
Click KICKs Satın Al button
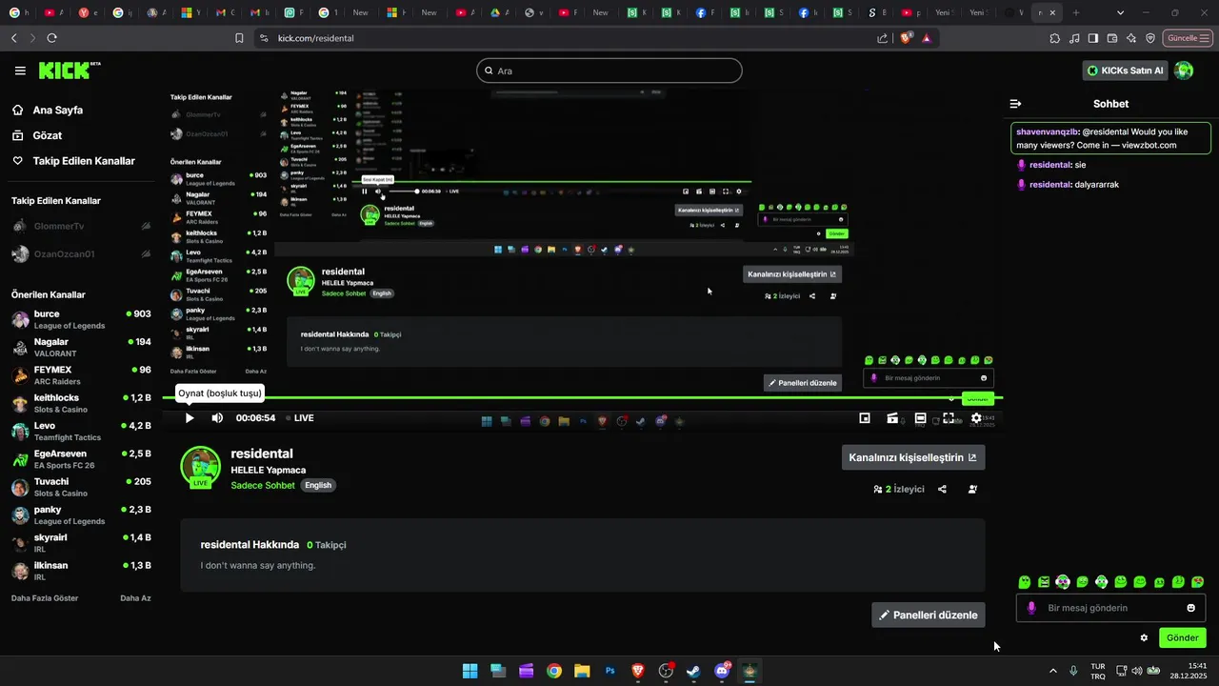tap(1126, 71)
